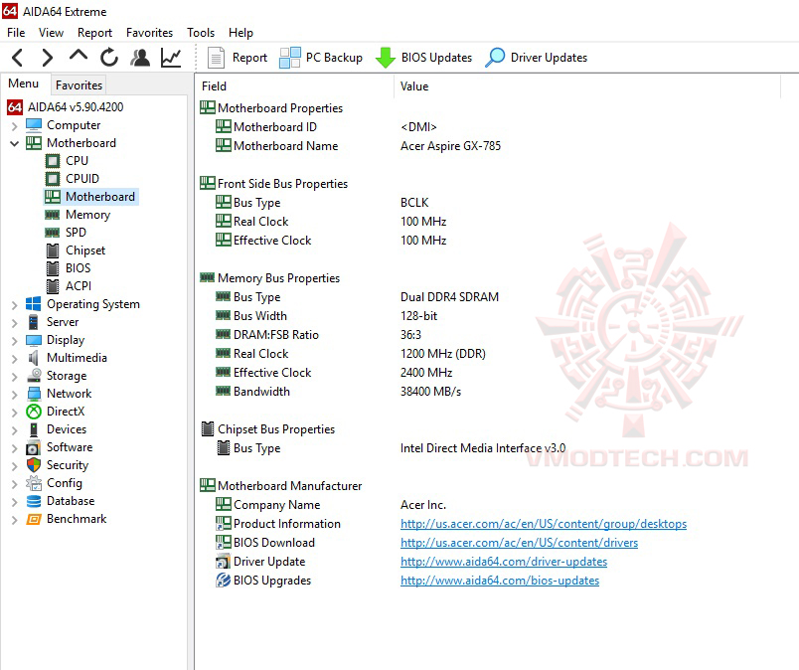Image resolution: width=799 pixels, height=670 pixels.
Task: Expand the Operating System node
Action: pos(14,305)
